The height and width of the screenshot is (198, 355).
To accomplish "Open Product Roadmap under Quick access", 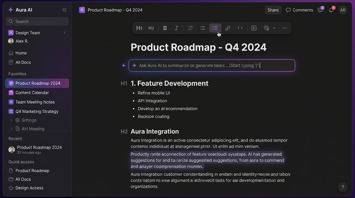I will pos(29,171).
